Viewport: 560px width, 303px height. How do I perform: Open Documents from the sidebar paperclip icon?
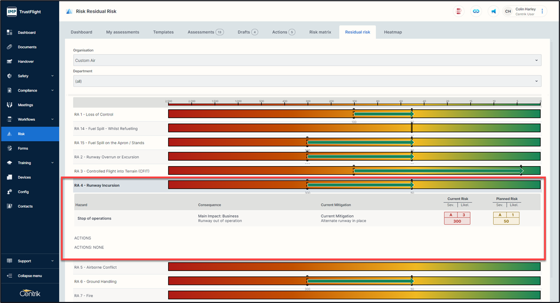click(x=26, y=47)
